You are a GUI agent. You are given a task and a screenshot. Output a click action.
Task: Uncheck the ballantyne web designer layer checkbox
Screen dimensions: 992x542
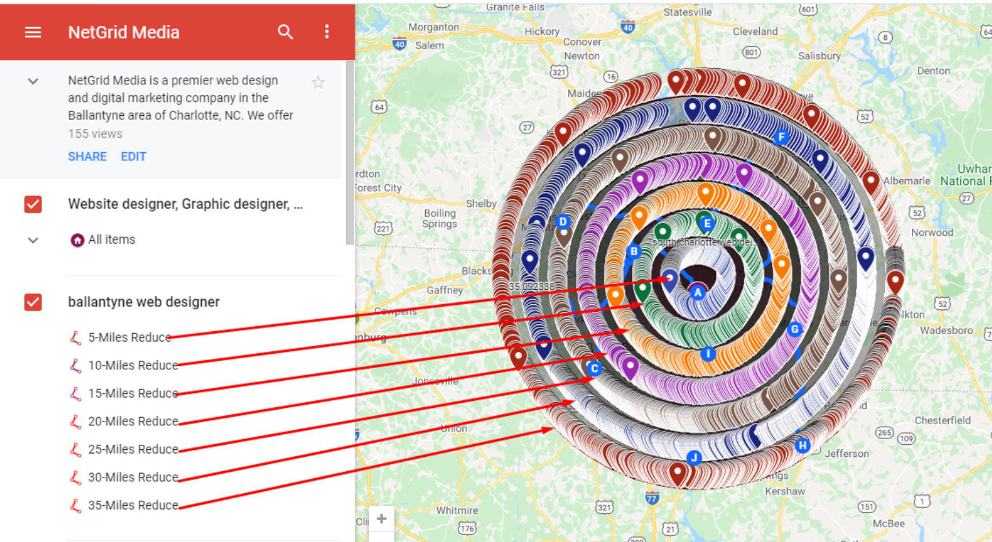point(33,302)
